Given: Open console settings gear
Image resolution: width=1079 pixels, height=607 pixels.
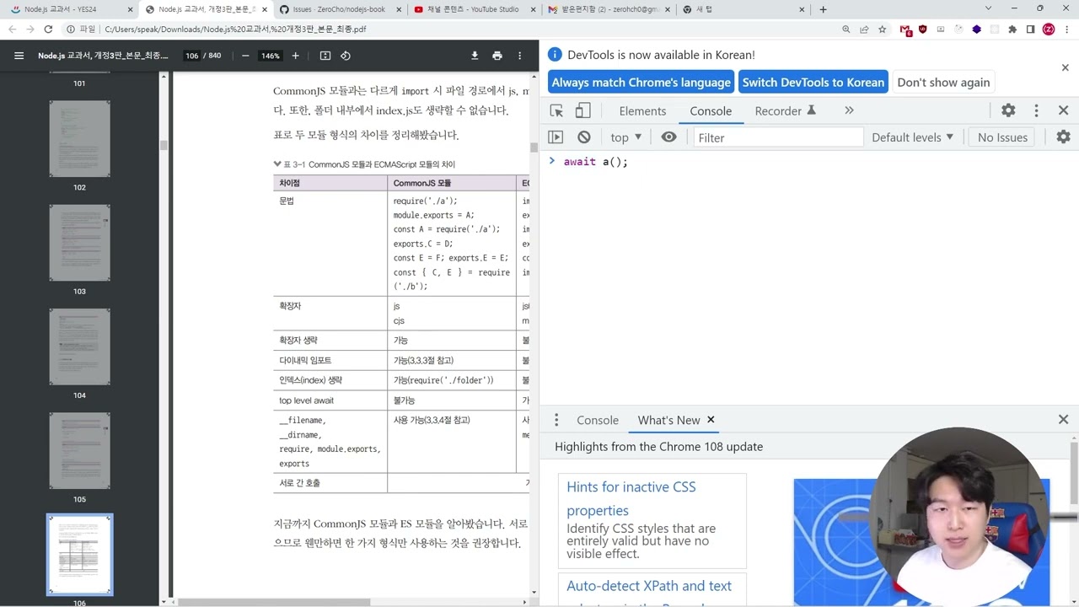Looking at the screenshot, I should 1063,137.
